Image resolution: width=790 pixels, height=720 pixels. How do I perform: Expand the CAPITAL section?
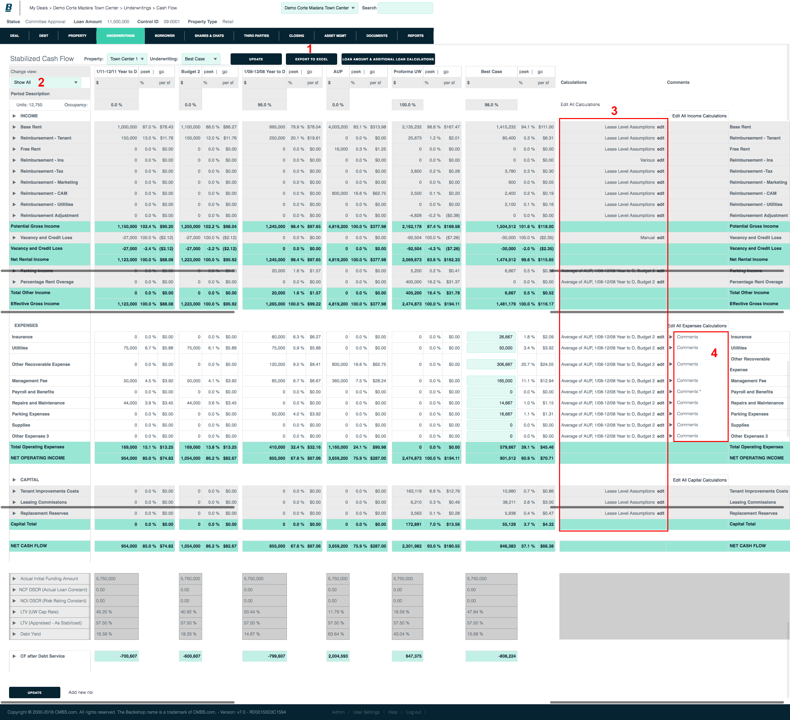(x=14, y=480)
